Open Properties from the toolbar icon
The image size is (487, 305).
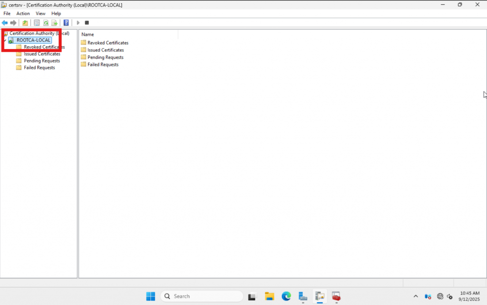37,23
